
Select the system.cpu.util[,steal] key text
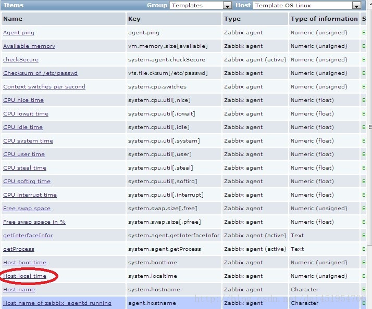click(x=160, y=168)
